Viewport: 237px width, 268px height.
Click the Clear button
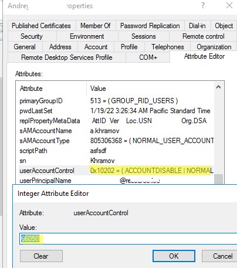(41, 256)
